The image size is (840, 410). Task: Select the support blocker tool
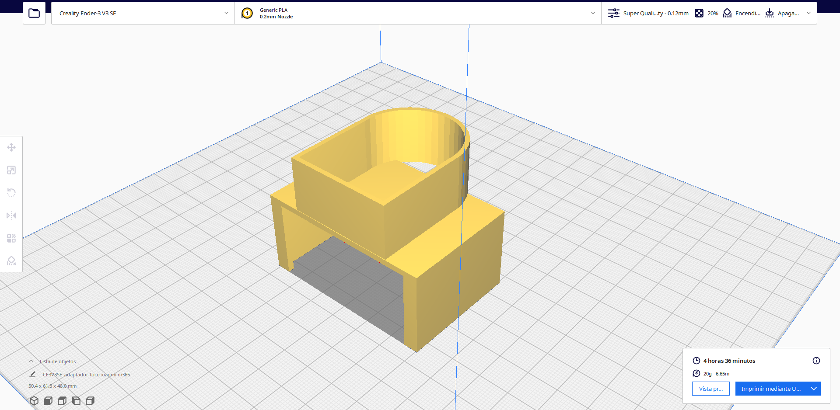(x=11, y=261)
